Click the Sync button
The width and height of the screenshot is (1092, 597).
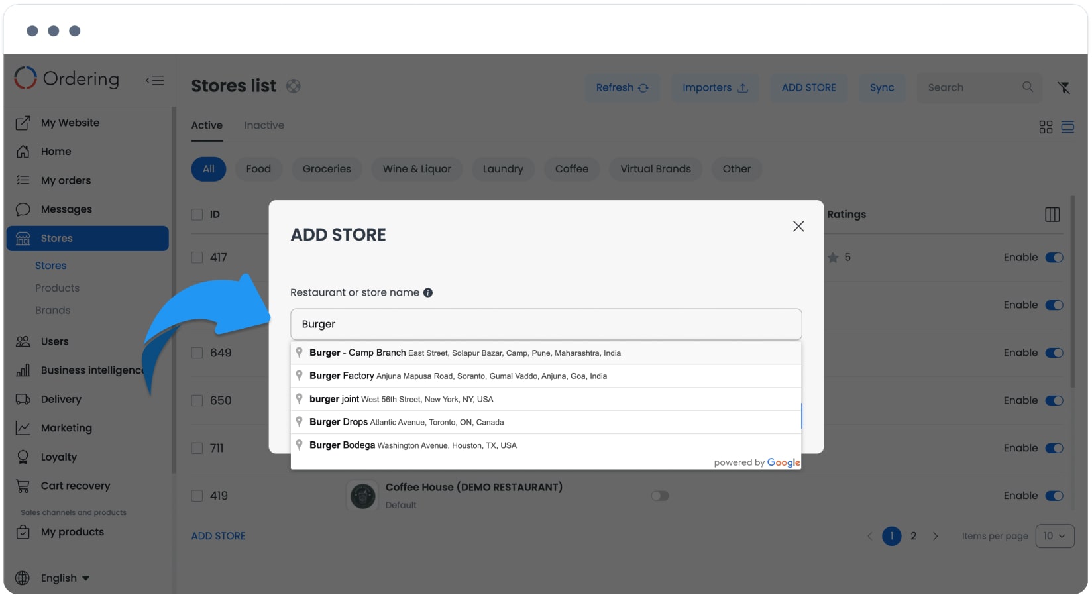pos(882,87)
